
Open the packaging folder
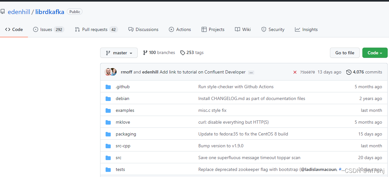coord(126,134)
